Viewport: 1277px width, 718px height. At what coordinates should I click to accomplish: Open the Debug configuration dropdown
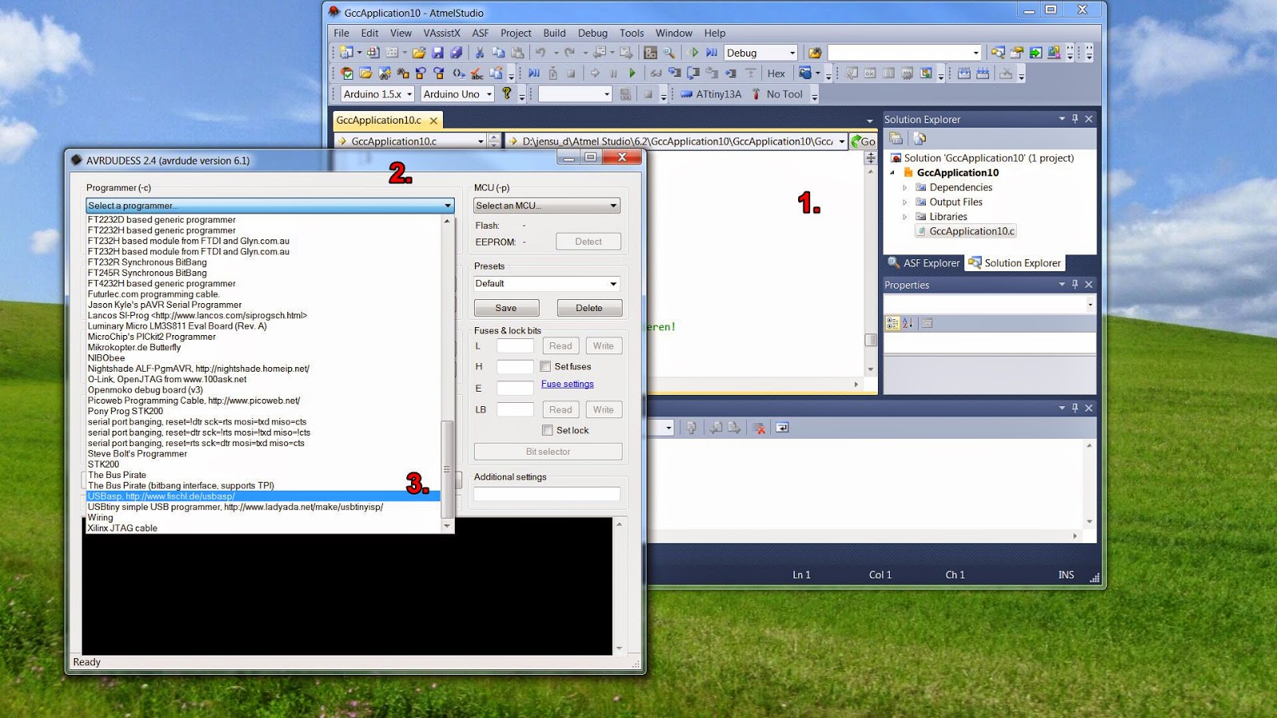tap(761, 53)
